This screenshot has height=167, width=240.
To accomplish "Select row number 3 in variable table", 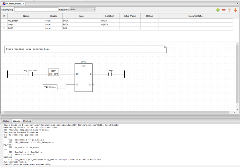I will pyautogui.click(x=4, y=28).
